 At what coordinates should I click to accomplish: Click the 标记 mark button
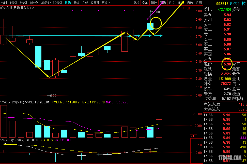click(180, 3)
